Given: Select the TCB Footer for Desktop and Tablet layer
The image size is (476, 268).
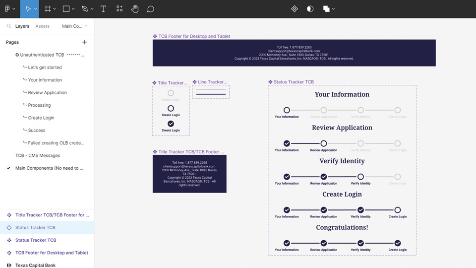Looking at the screenshot, I should coord(52,253).
